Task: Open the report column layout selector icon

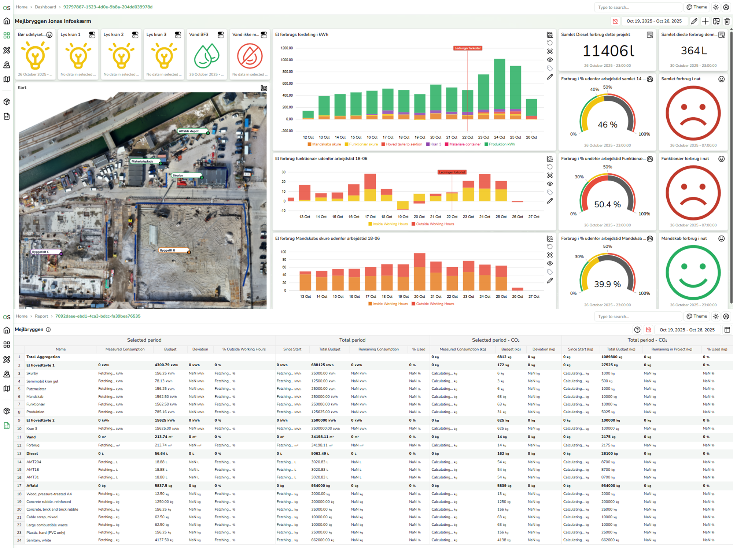Action: point(727,330)
